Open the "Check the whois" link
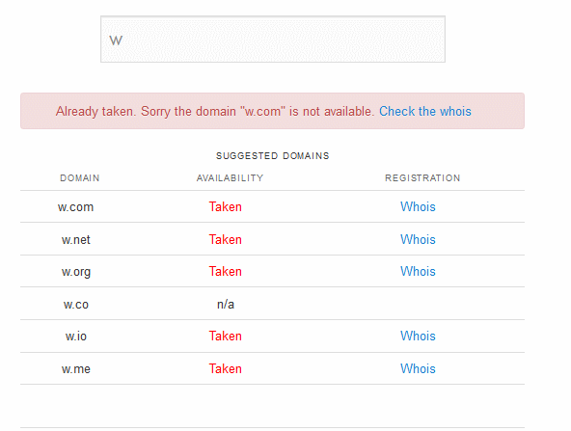This screenshot has width=571, height=431. coord(425,111)
